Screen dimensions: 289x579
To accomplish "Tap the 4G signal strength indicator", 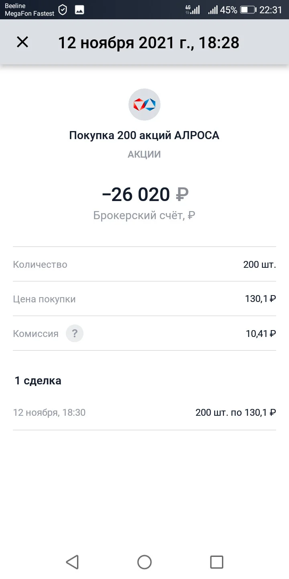I will click(193, 10).
